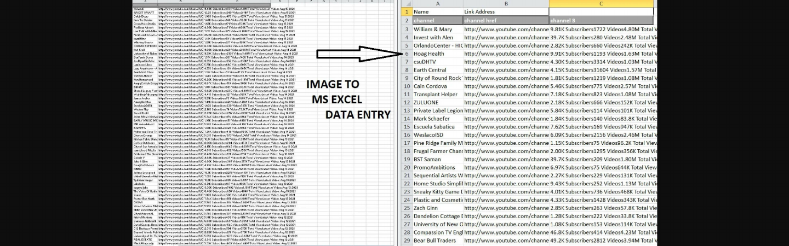Select column C header in right spreadsheet

601,3
